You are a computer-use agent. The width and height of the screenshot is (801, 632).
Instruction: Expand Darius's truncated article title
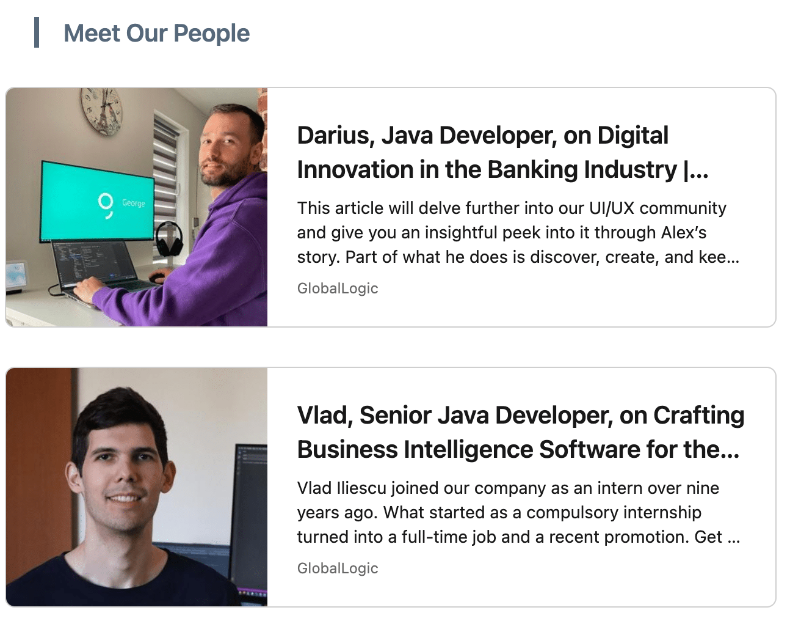(x=702, y=170)
